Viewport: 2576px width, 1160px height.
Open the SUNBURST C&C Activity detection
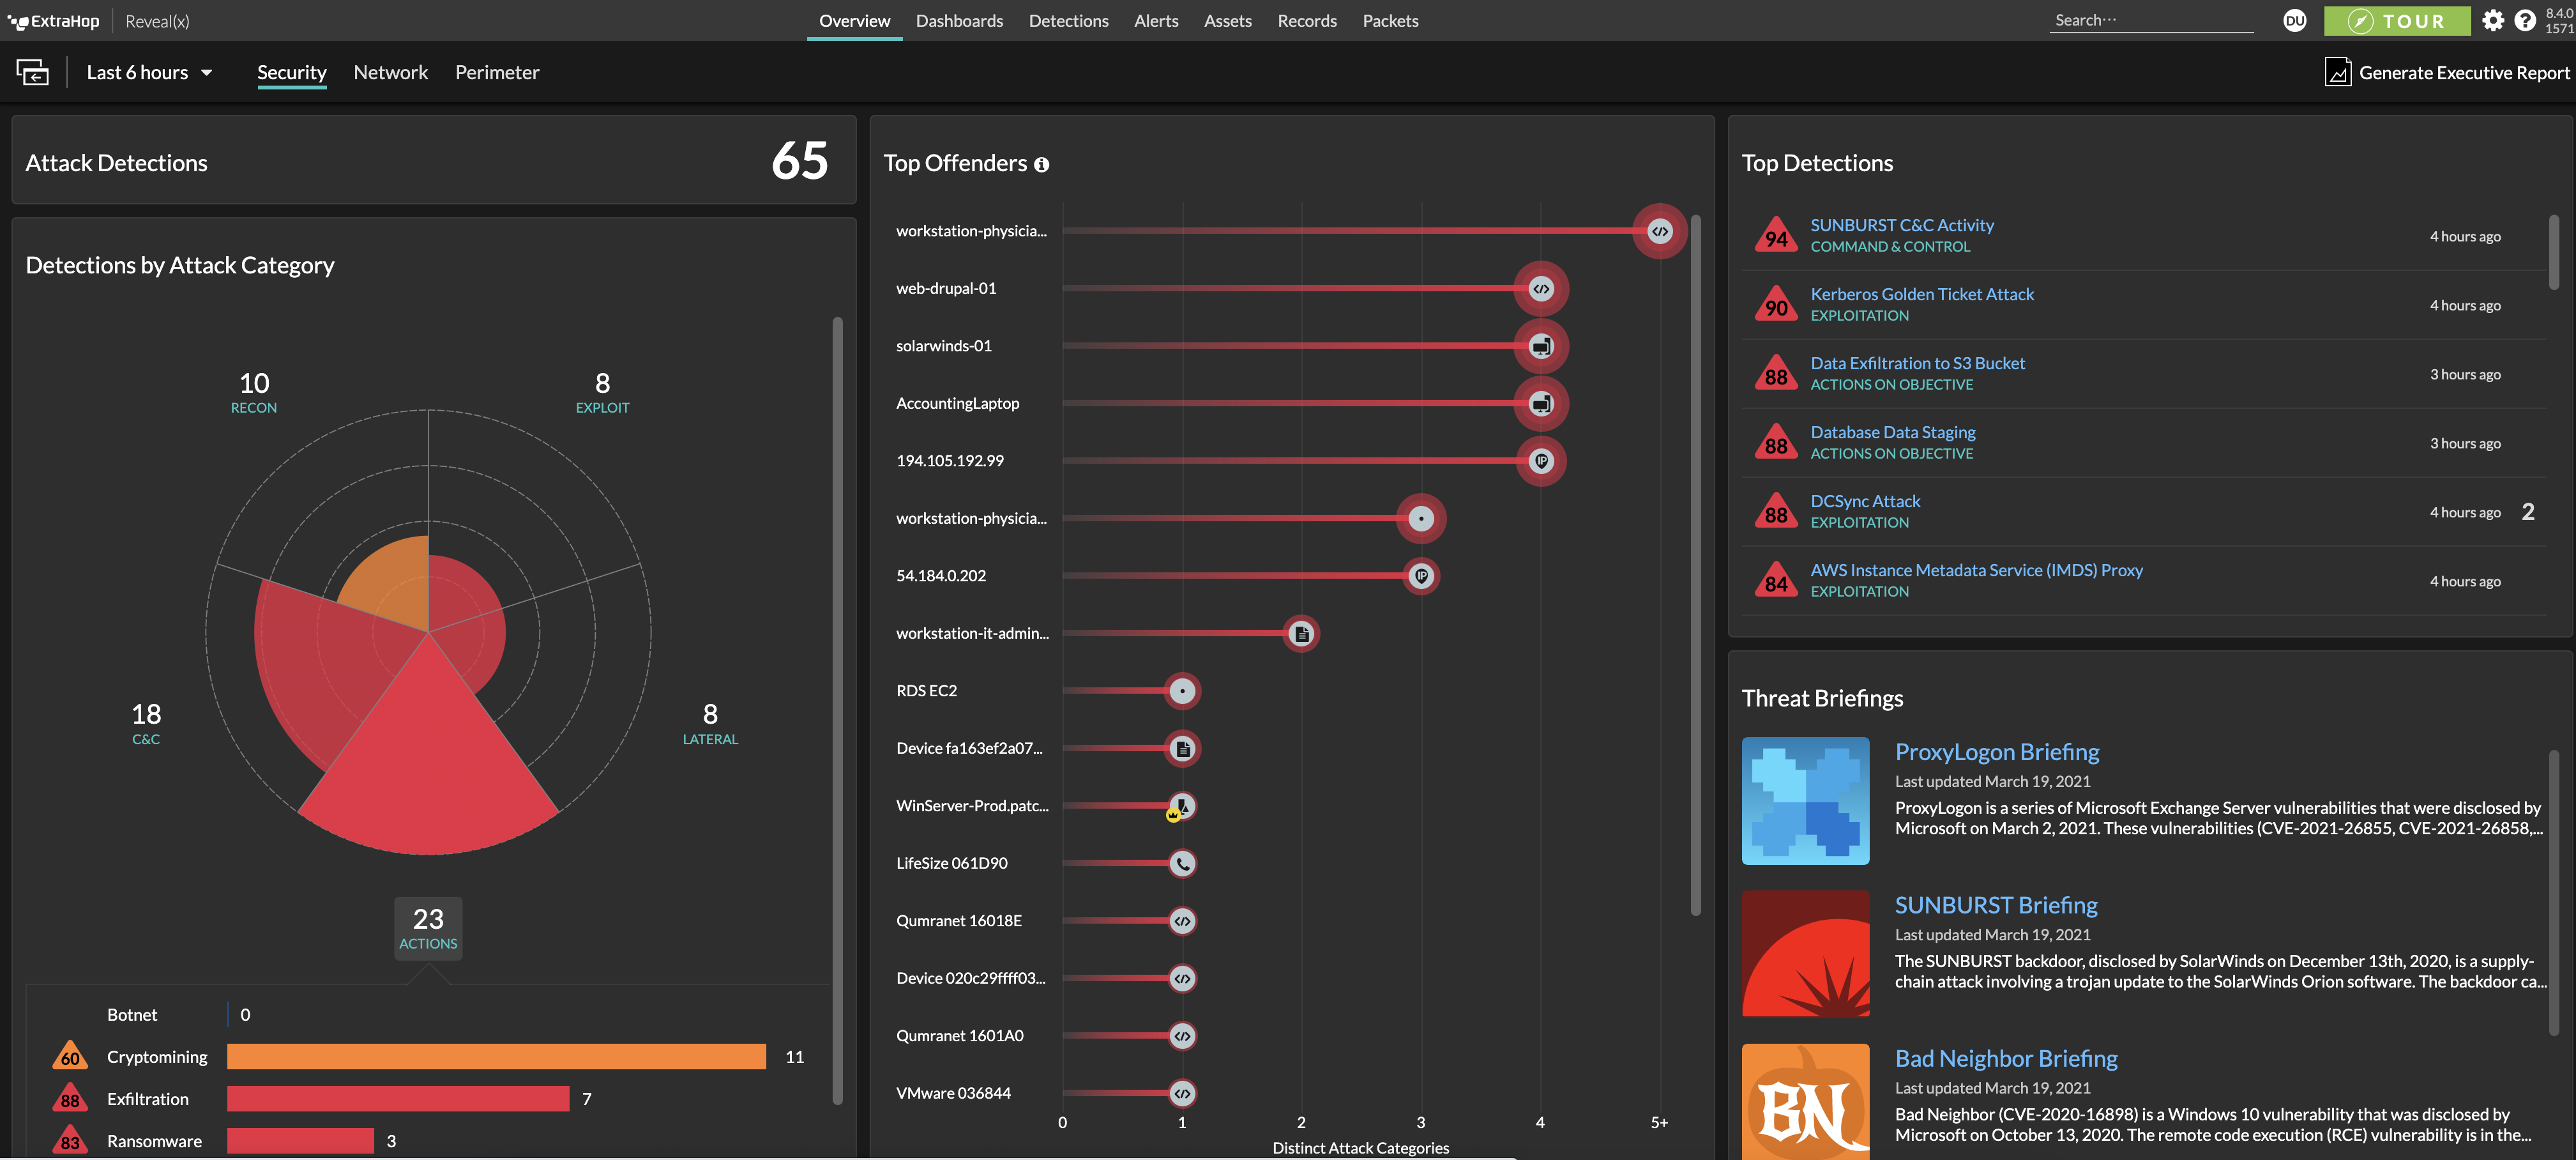click(x=1901, y=225)
